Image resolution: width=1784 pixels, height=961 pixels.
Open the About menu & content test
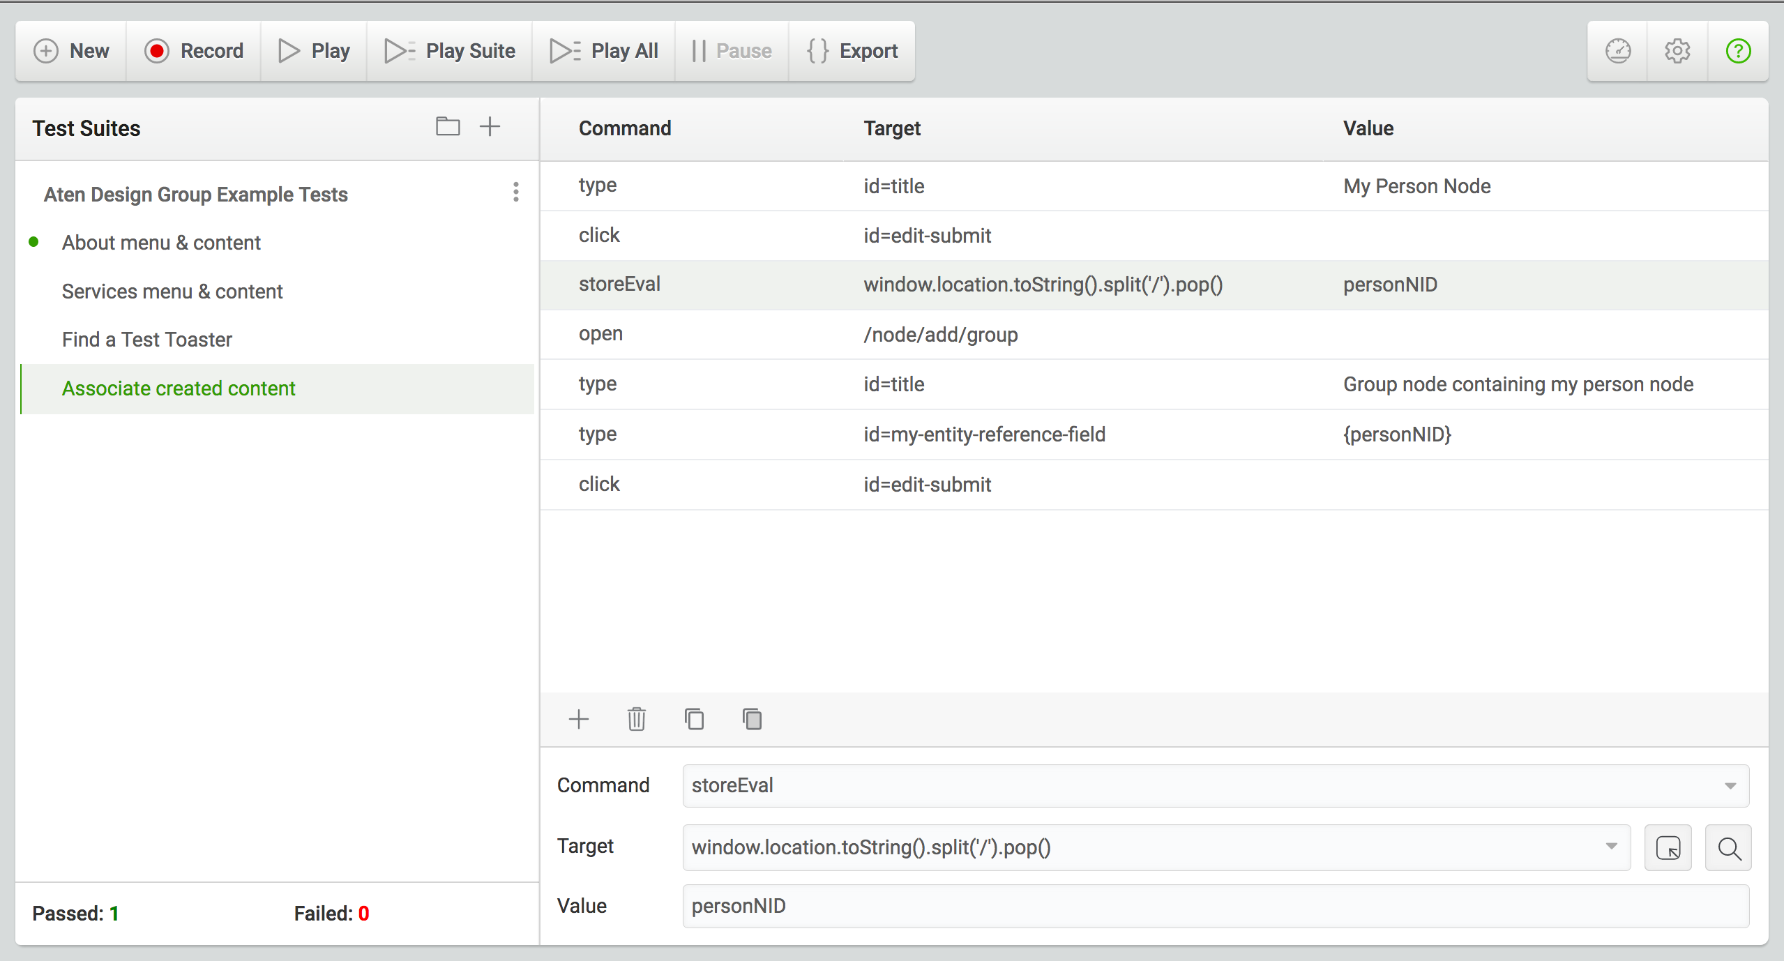161,243
